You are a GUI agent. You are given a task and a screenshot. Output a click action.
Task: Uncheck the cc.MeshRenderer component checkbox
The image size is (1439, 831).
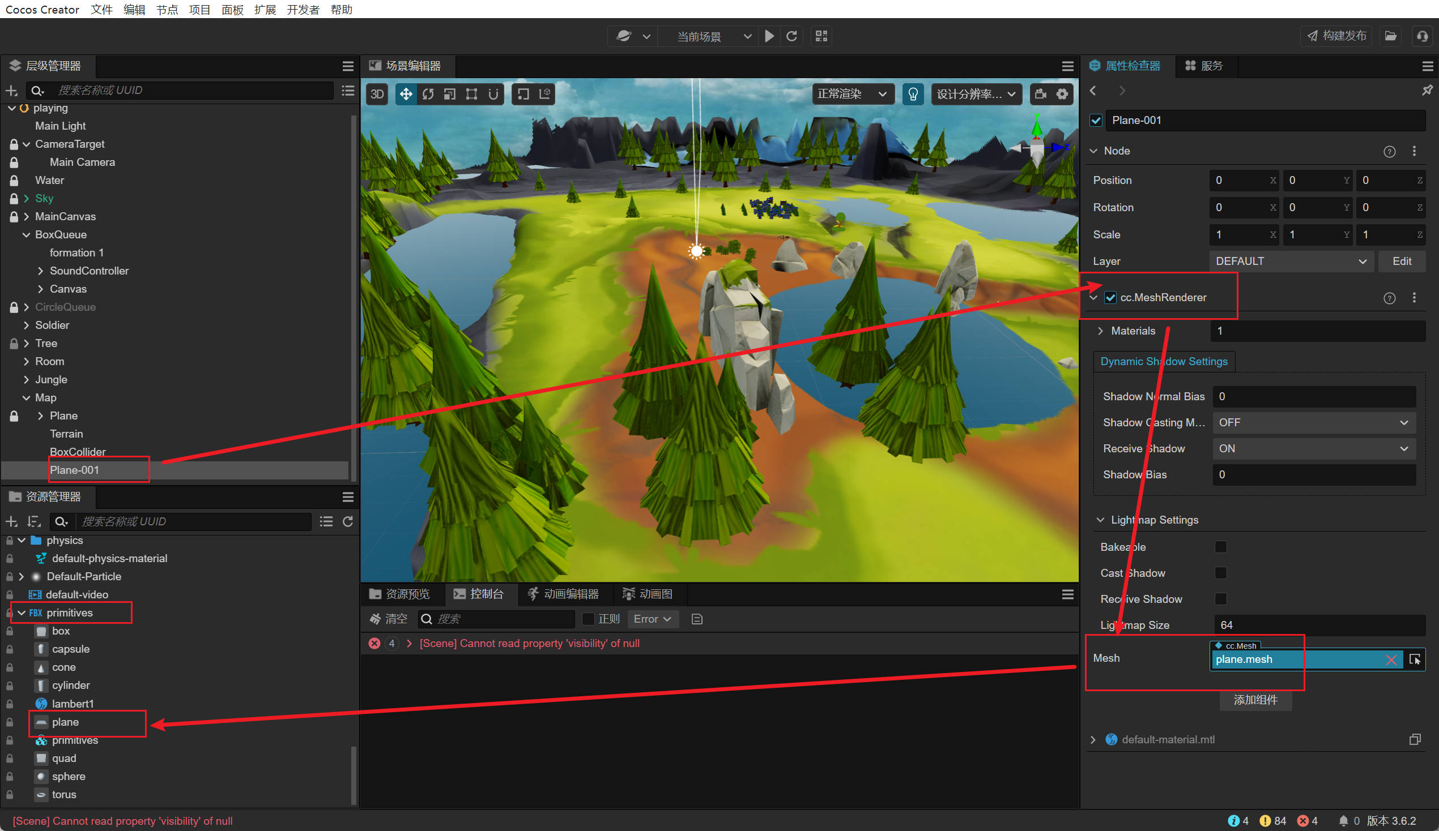pyautogui.click(x=1110, y=297)
